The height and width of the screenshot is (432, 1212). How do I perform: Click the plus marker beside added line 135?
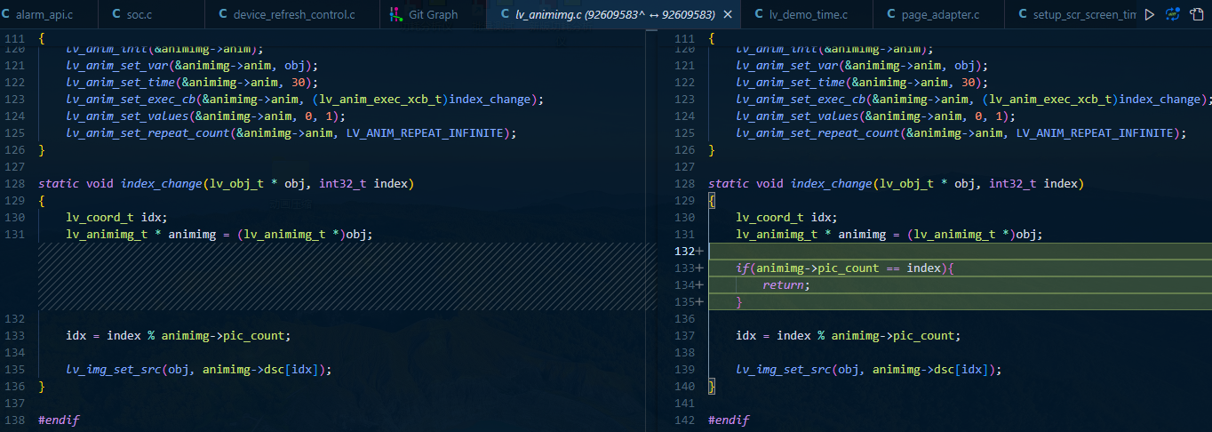pos(699,301)
